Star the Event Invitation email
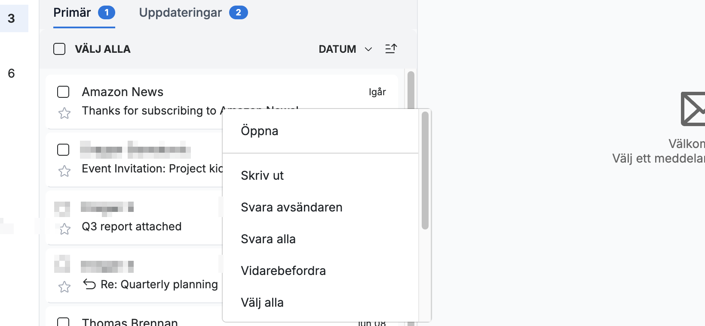The width and height of the screenshot is (705, 326). click(x=64, y=171)
